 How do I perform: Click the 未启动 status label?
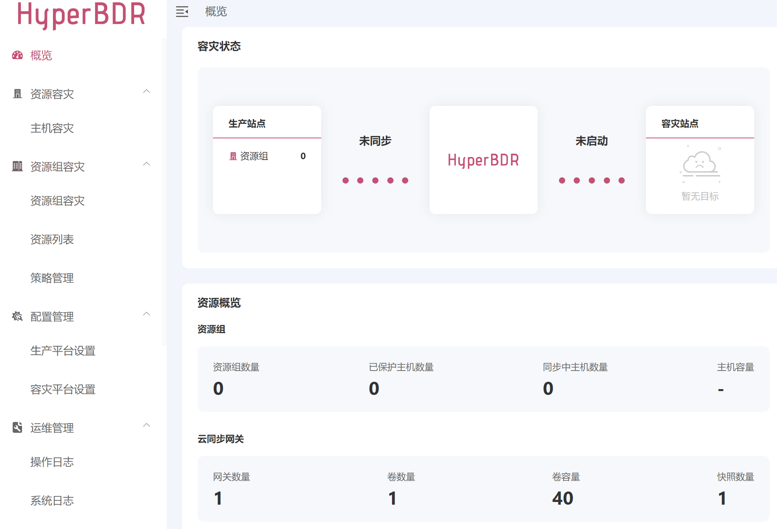click(x=592, y=141)
